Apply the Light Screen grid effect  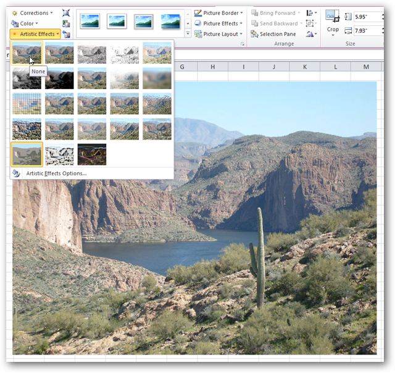point(27,104)
